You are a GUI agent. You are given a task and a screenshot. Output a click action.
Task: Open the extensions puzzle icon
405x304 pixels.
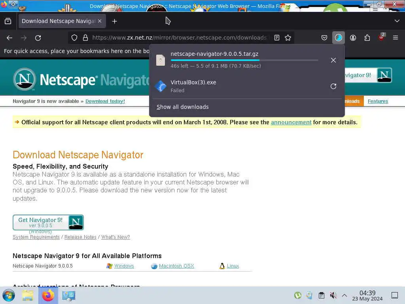coord(367,38)
